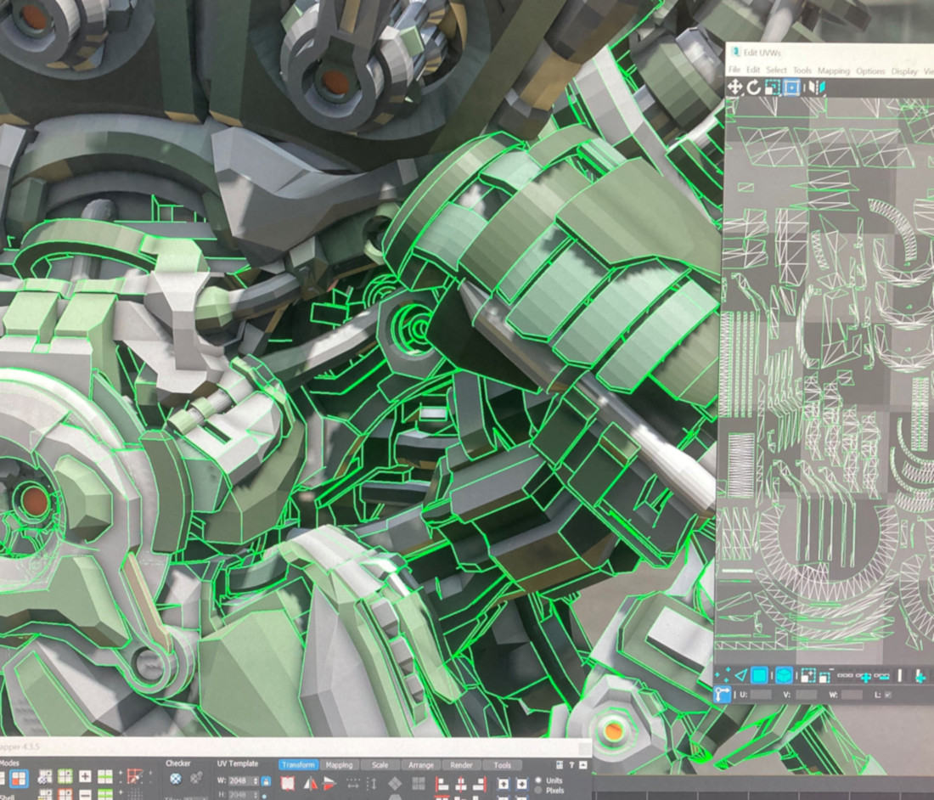Toggle the L lock checkbox
This screenshot has height=800, width=934.
[888, 695]
